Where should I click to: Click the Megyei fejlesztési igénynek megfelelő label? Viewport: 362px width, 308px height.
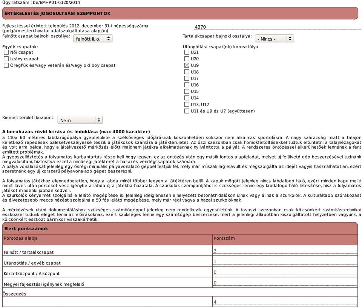click(44, 284)
